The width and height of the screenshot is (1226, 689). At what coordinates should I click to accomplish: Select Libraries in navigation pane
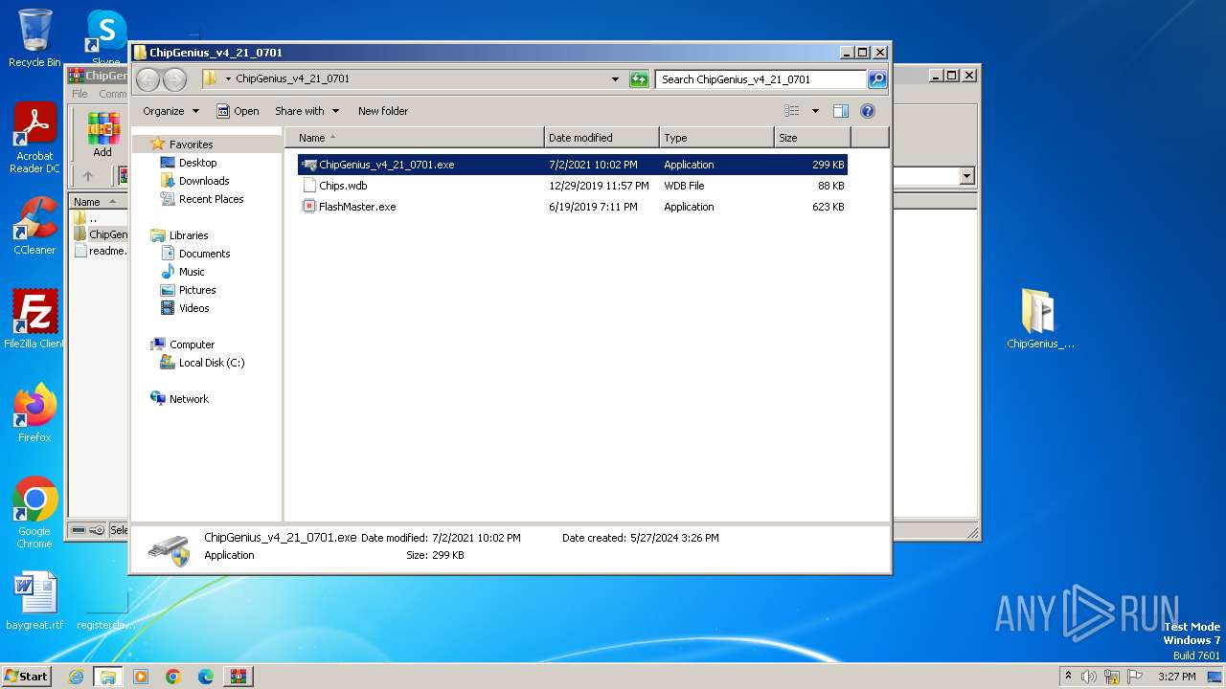tap(179, 235)
